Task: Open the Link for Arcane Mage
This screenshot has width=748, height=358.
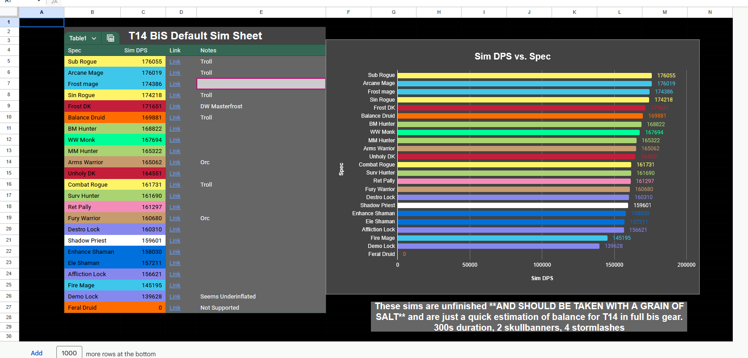Action: [175, 73]
